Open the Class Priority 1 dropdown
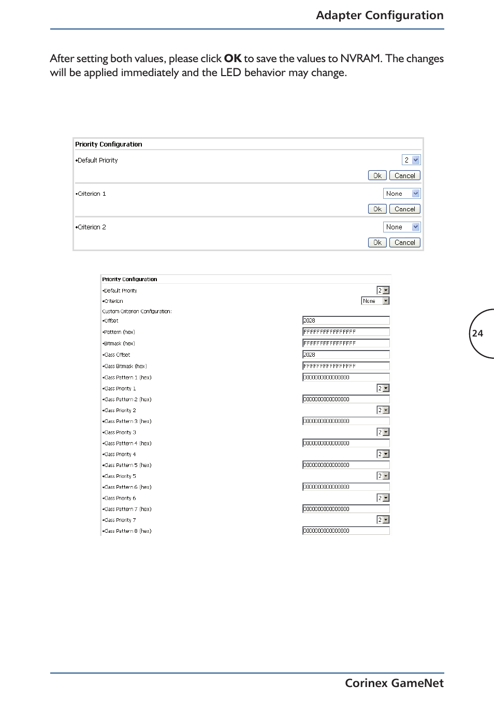Screen dimensions: 494x701 (383, 388)
